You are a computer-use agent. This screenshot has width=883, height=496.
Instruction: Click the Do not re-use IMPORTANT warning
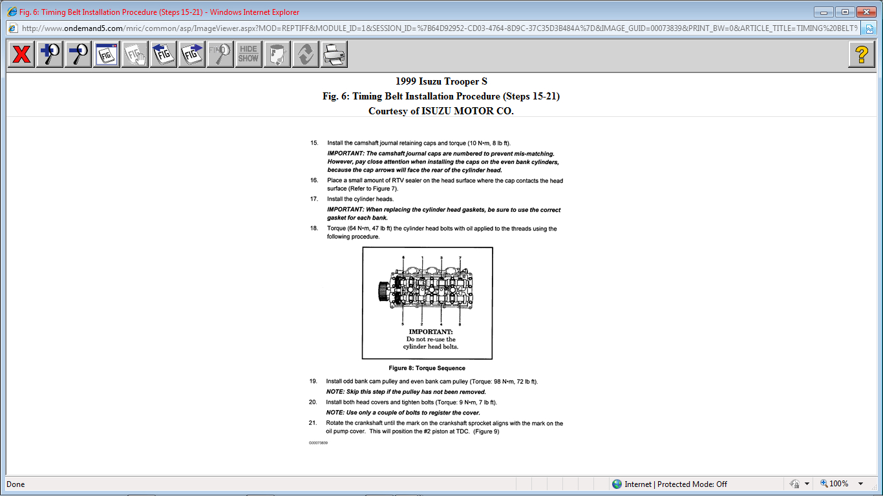[x=431, y=339]
